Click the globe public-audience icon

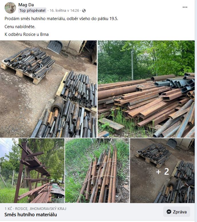tap(84, 11)
